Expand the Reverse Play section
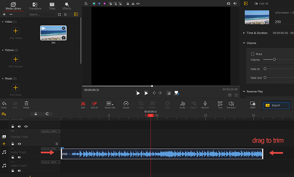 pyautogui.click(x=244, y=92)
